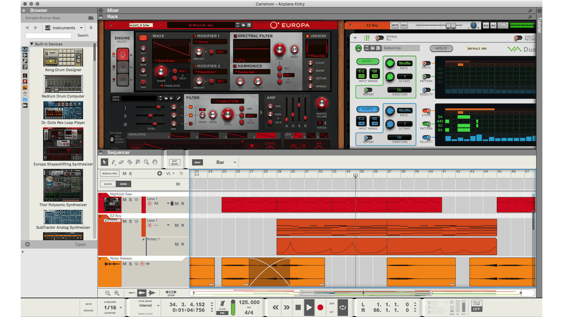The image size is (564, 317).
Task: Click the MANUAL REC button
Action: point(109,174)
